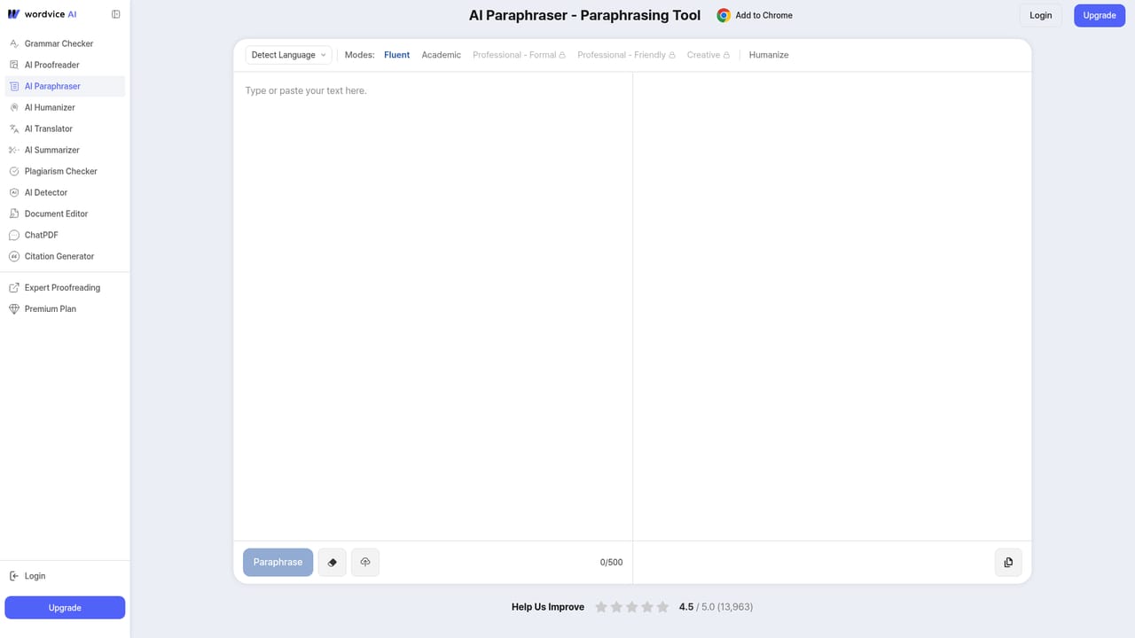
Task: Click the Plagiarism Checker icon
Action: click(14, 171)
